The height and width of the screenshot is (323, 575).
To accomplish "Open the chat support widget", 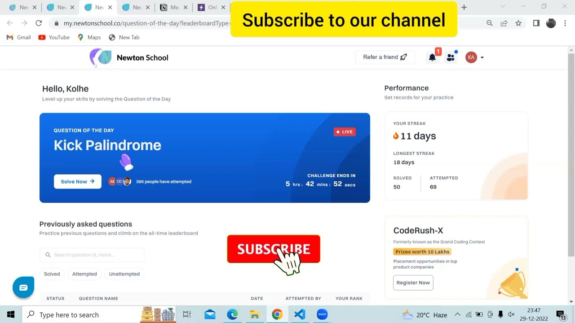I will coord(23,288).
